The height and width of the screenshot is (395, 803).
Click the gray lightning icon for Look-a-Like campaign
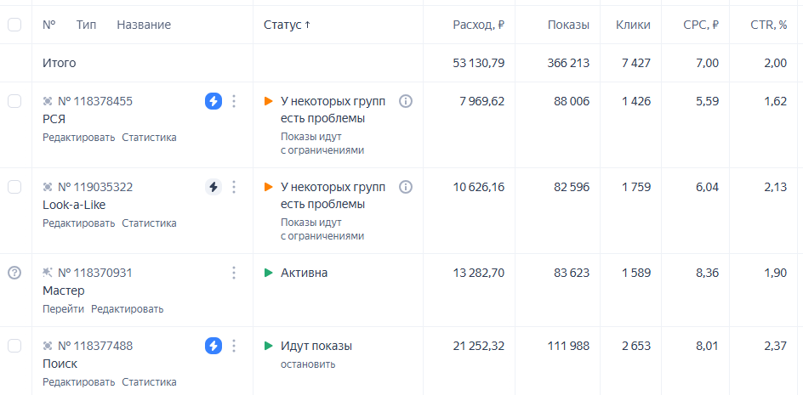tap(214, 188)
